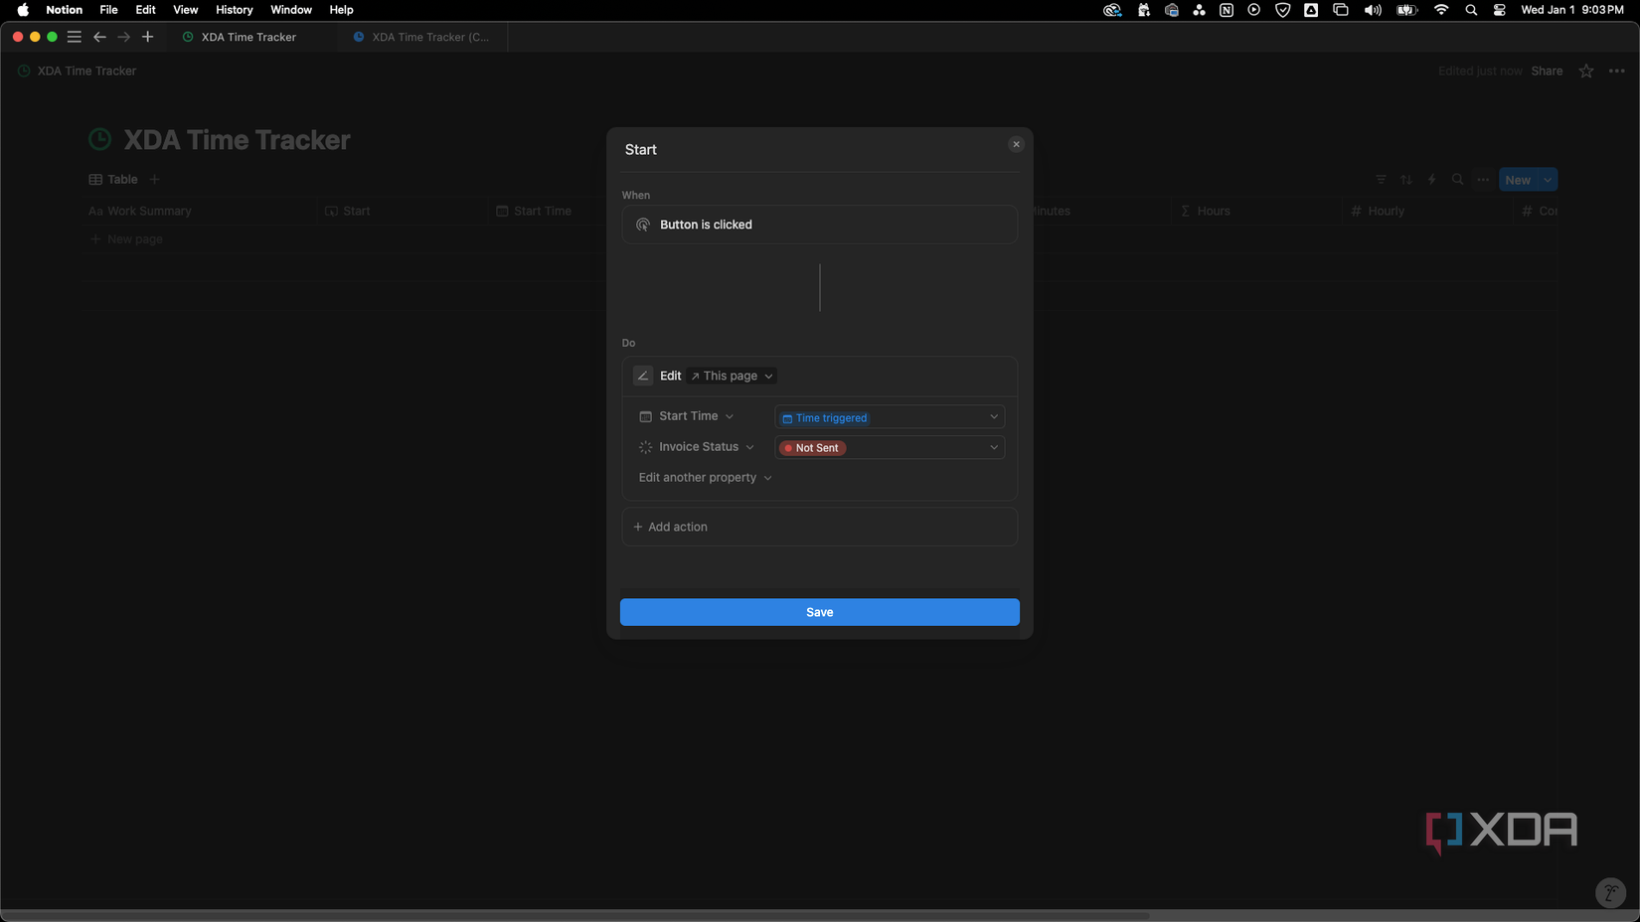Switch to the XDA Time Tracker (C... tab
The width and height of the screenshot is (1640, 922).
click(x=423, y=37)
